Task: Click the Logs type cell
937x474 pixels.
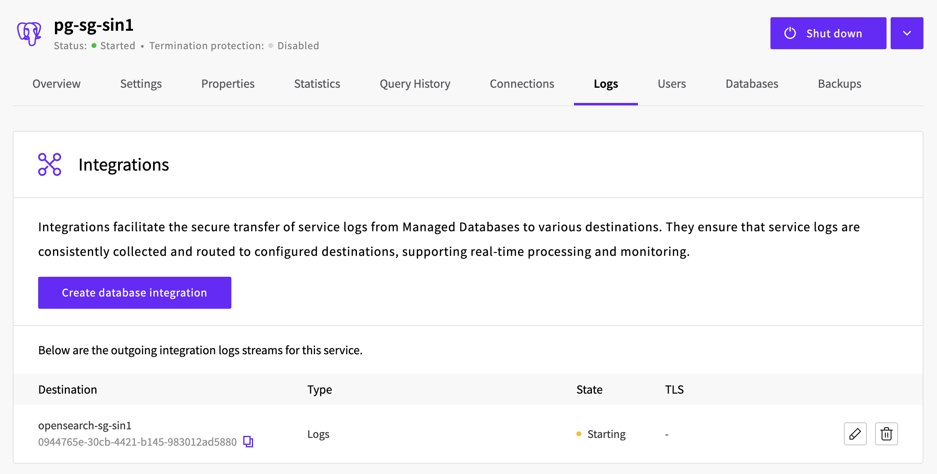Action: (x=318, y=434)
